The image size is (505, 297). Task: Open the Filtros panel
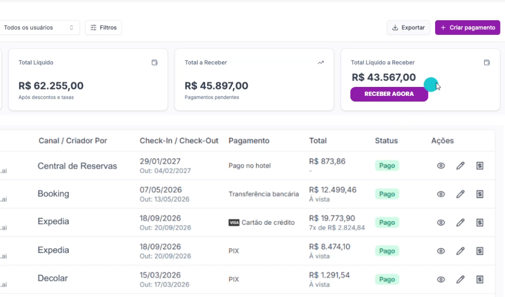[104, 28]
